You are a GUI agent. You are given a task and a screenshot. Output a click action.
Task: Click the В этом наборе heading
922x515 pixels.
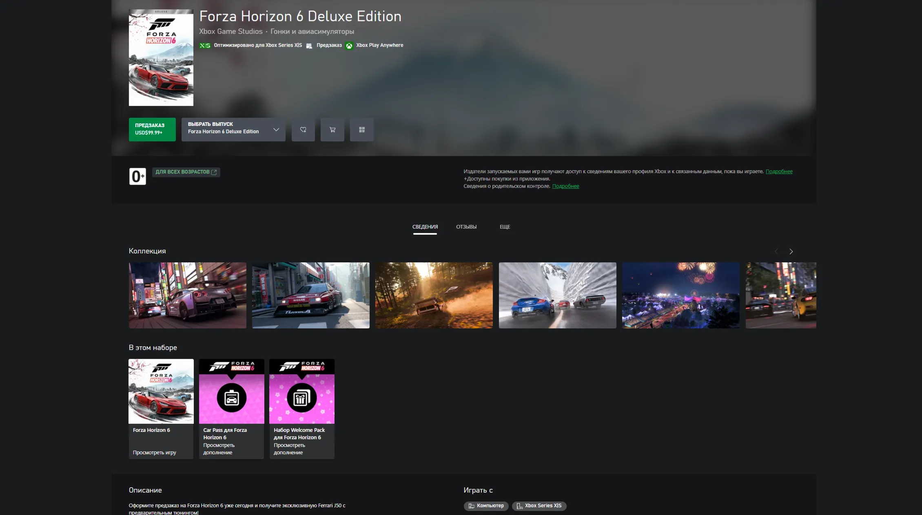(153, 348)
